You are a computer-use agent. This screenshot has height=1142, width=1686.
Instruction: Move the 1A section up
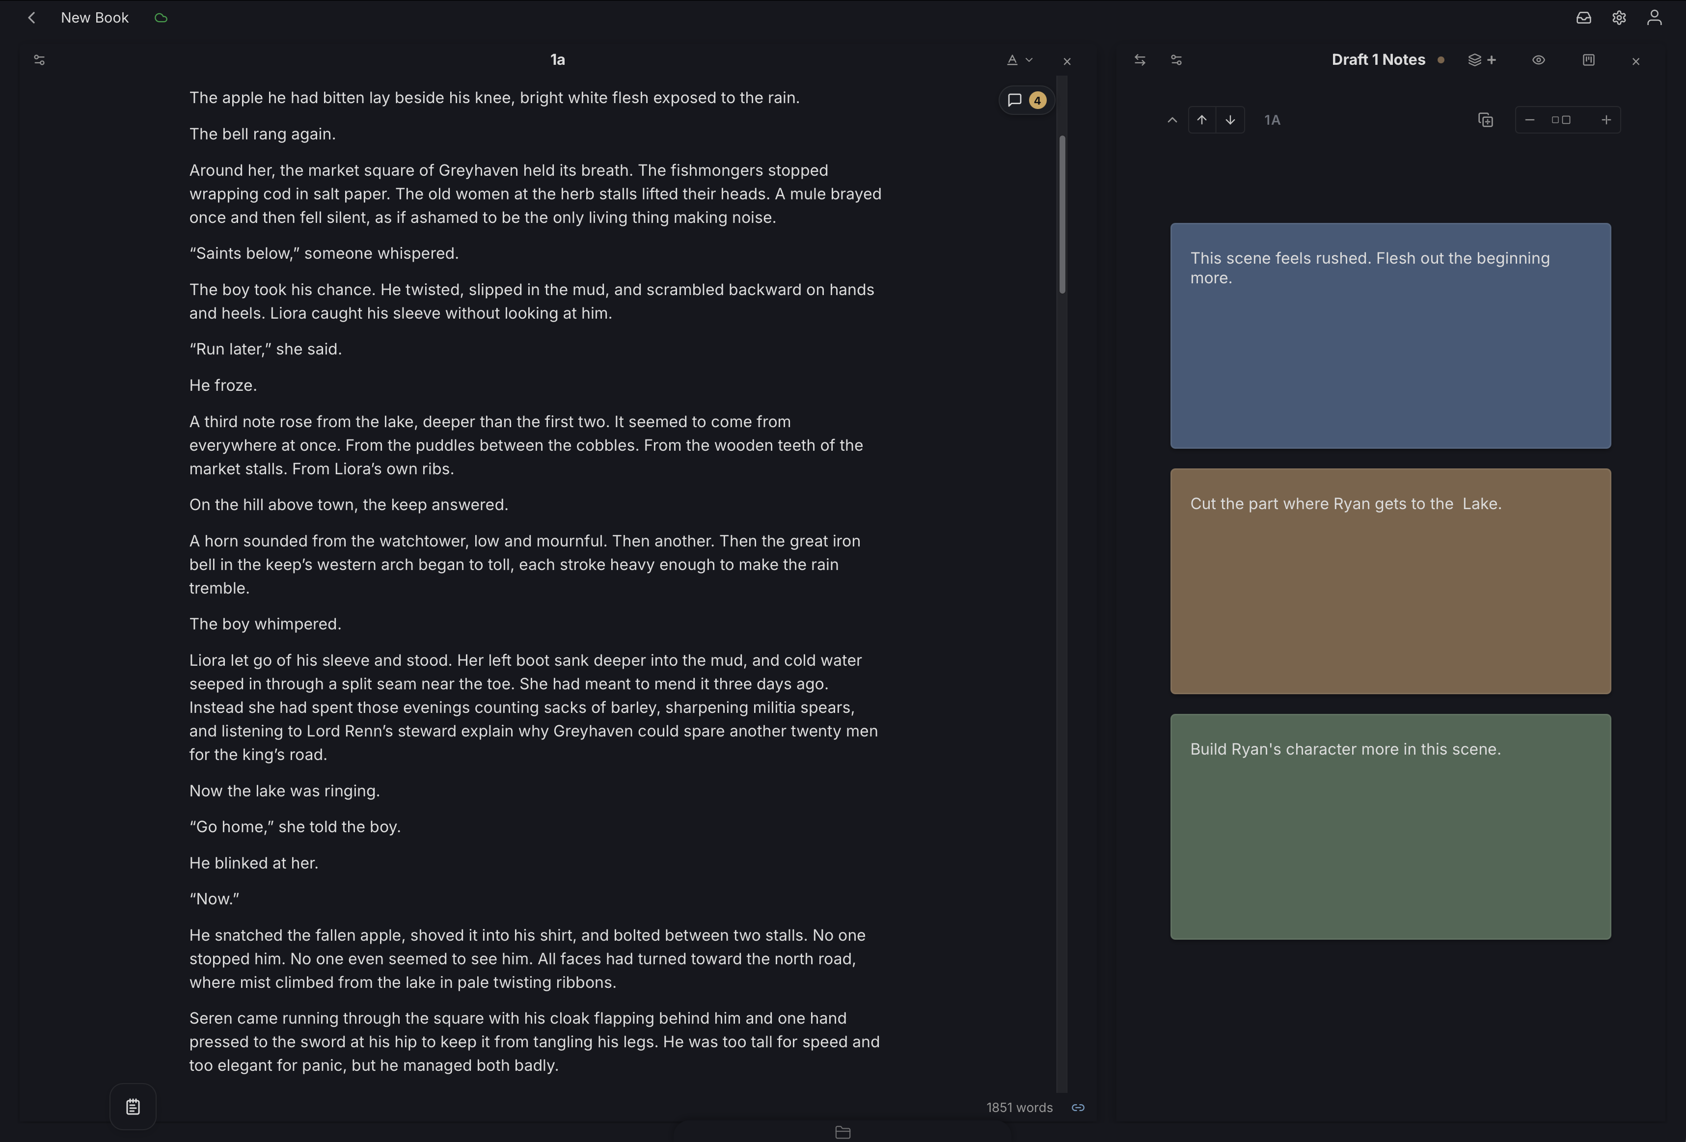coord(1202,120)
